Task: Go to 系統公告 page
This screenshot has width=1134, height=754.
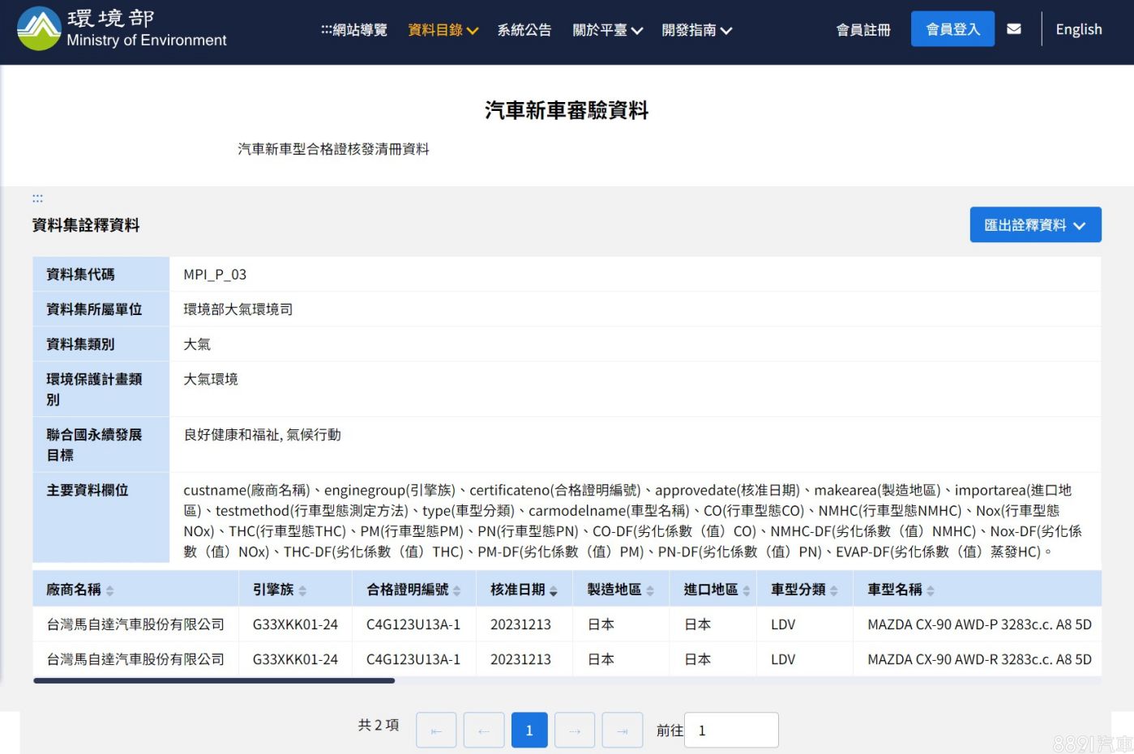Action: point(524,30)
